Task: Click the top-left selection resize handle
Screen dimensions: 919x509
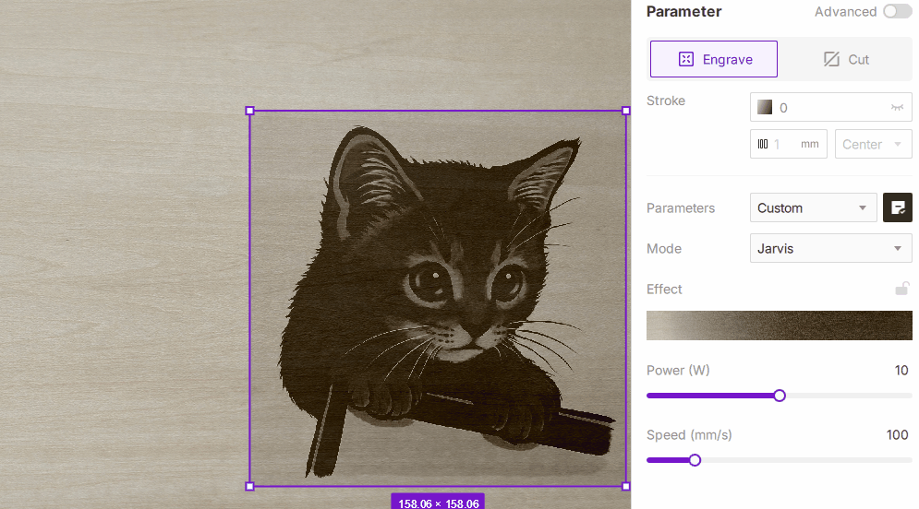Action: click(249, 111)
